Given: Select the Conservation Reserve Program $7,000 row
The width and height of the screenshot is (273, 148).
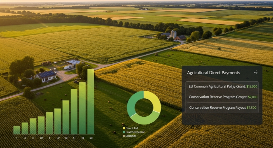Looking at the screenshot, I should pyautogui.click(x=222, y=97).
